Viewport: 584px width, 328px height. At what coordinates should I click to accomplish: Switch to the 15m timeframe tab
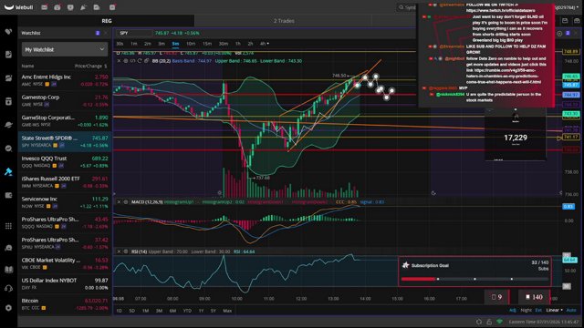207,44
